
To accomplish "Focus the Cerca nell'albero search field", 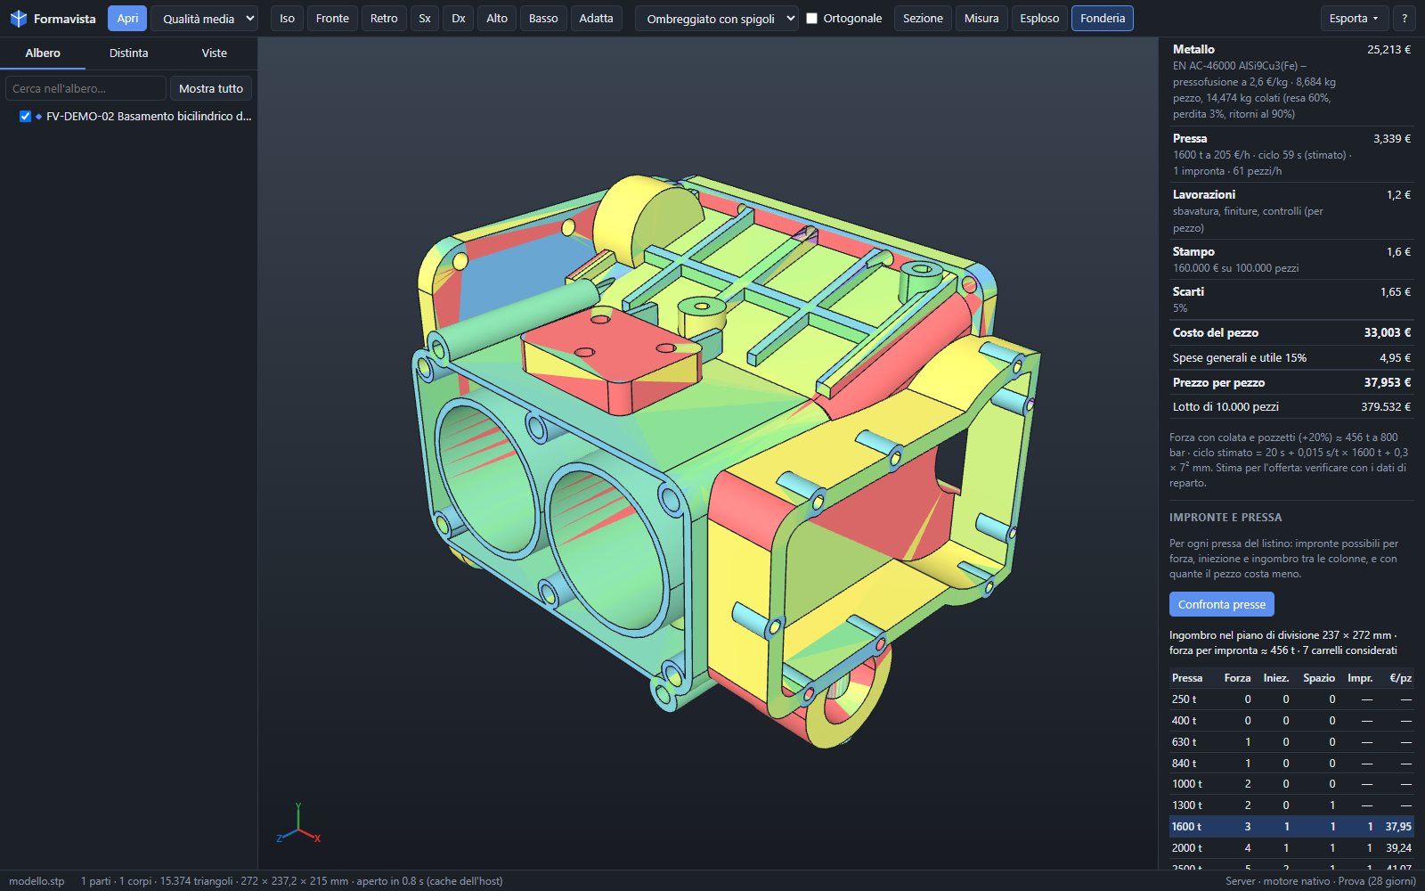I will click(x=85, y=88).
